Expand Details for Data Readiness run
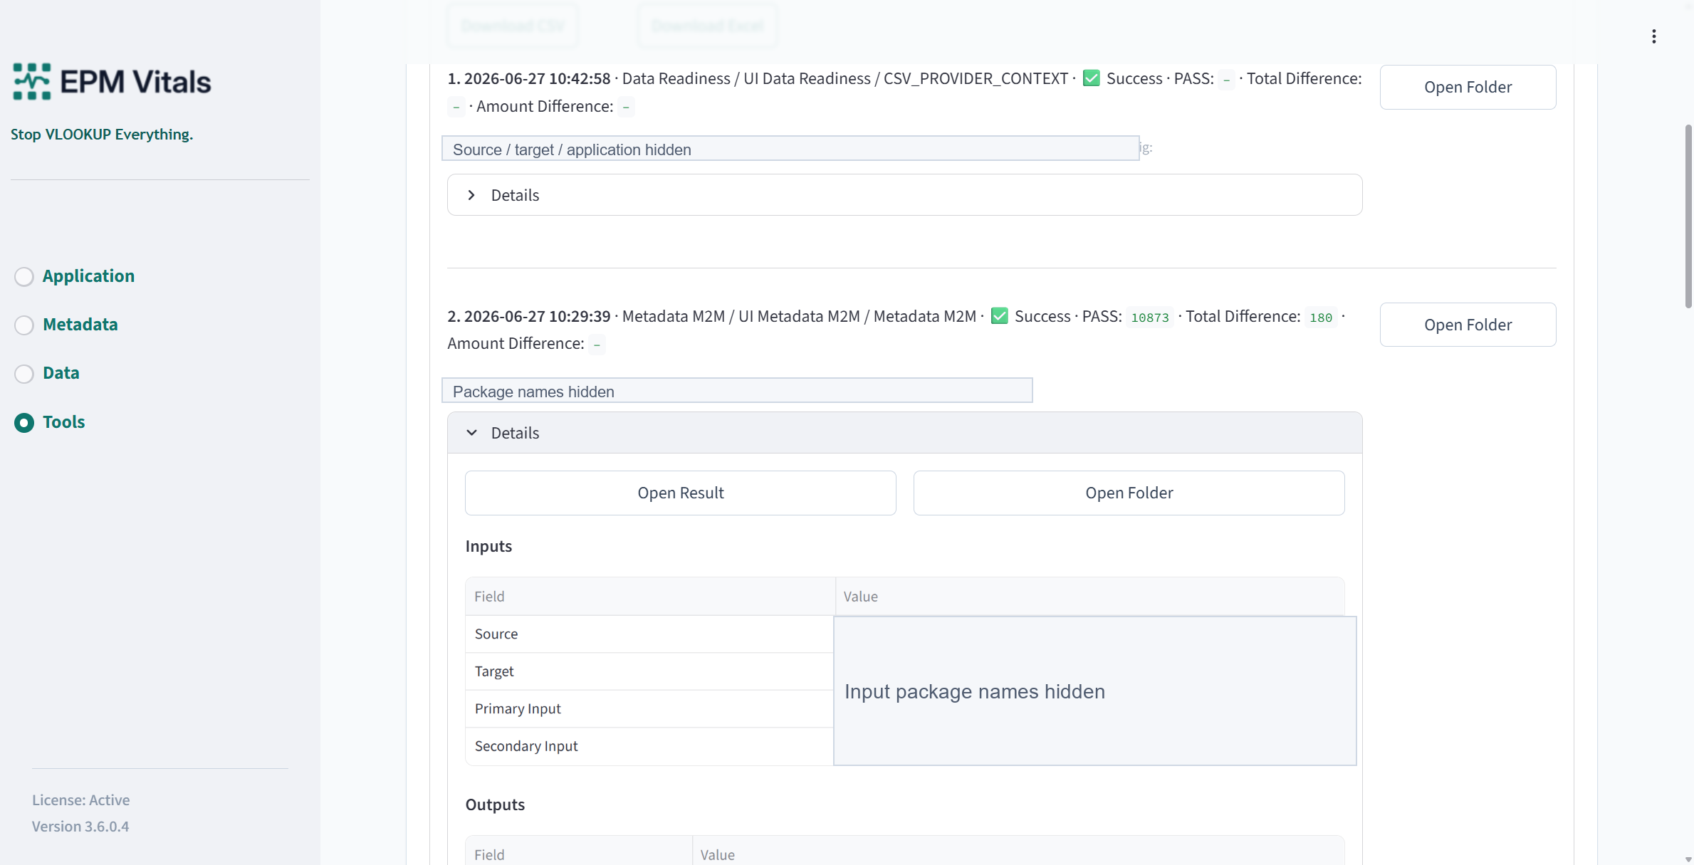Screen dimensions: 1694x865 point(904,195)
